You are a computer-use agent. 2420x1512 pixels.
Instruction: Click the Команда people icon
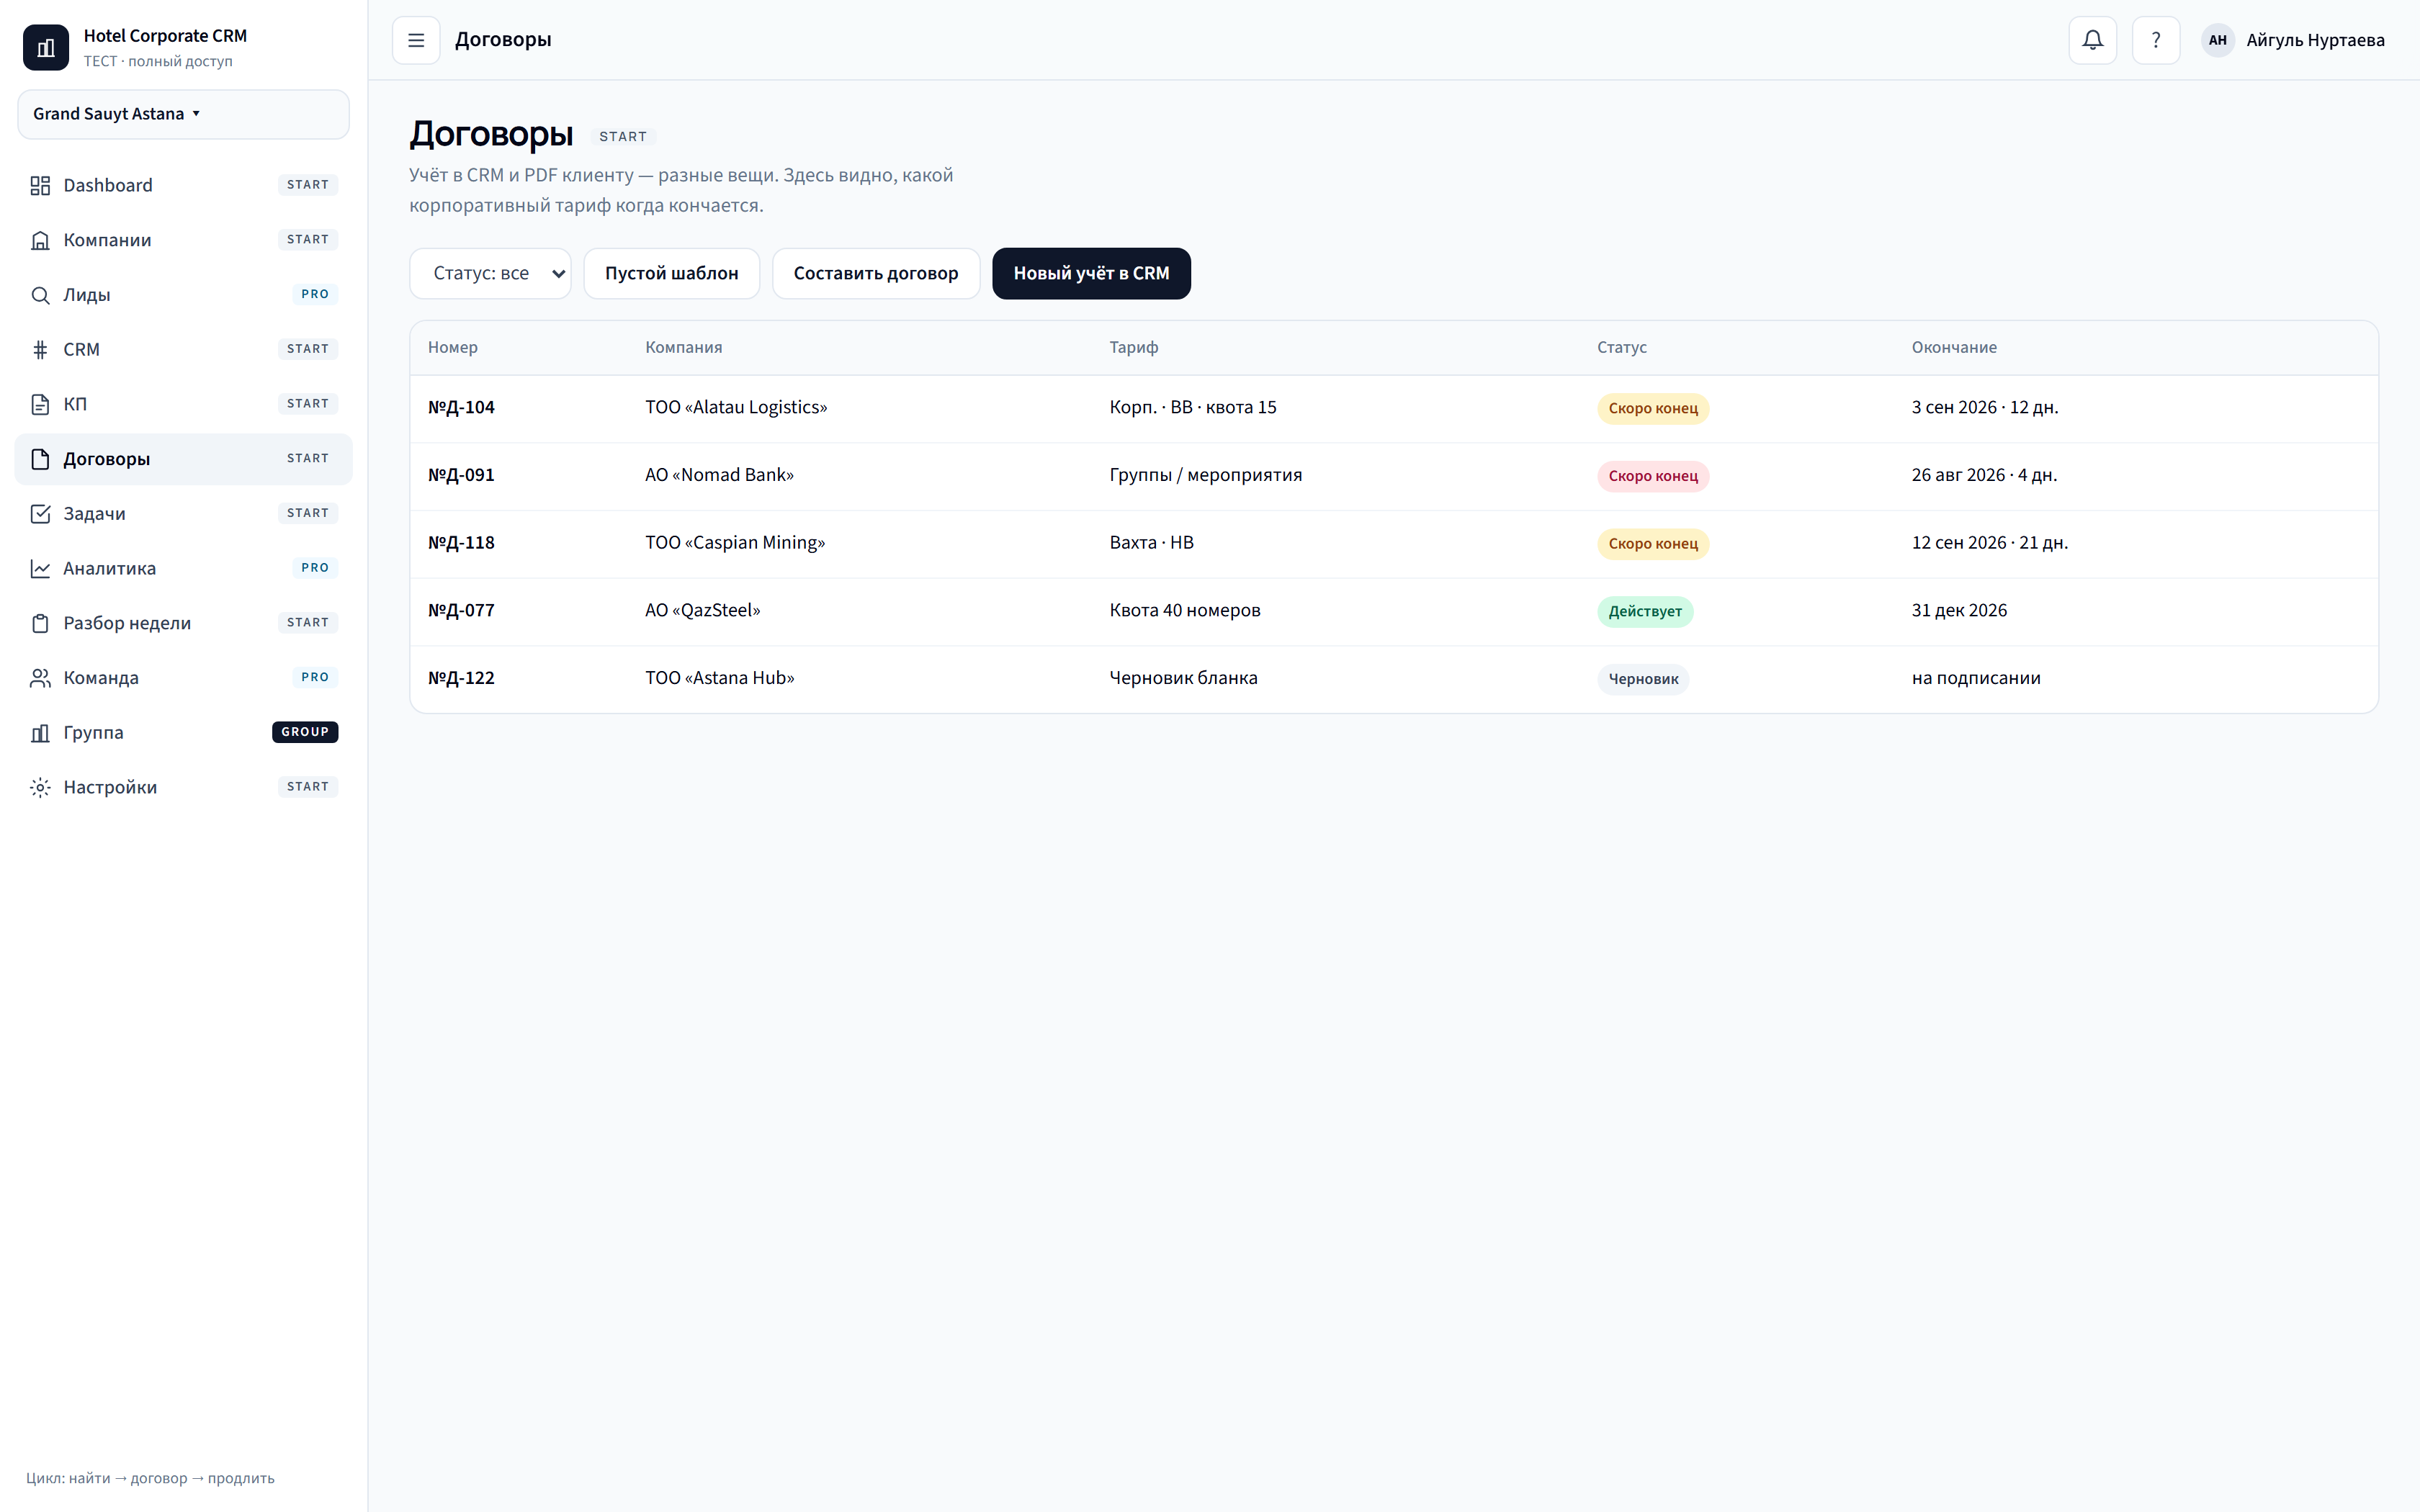tap(40, 678)
